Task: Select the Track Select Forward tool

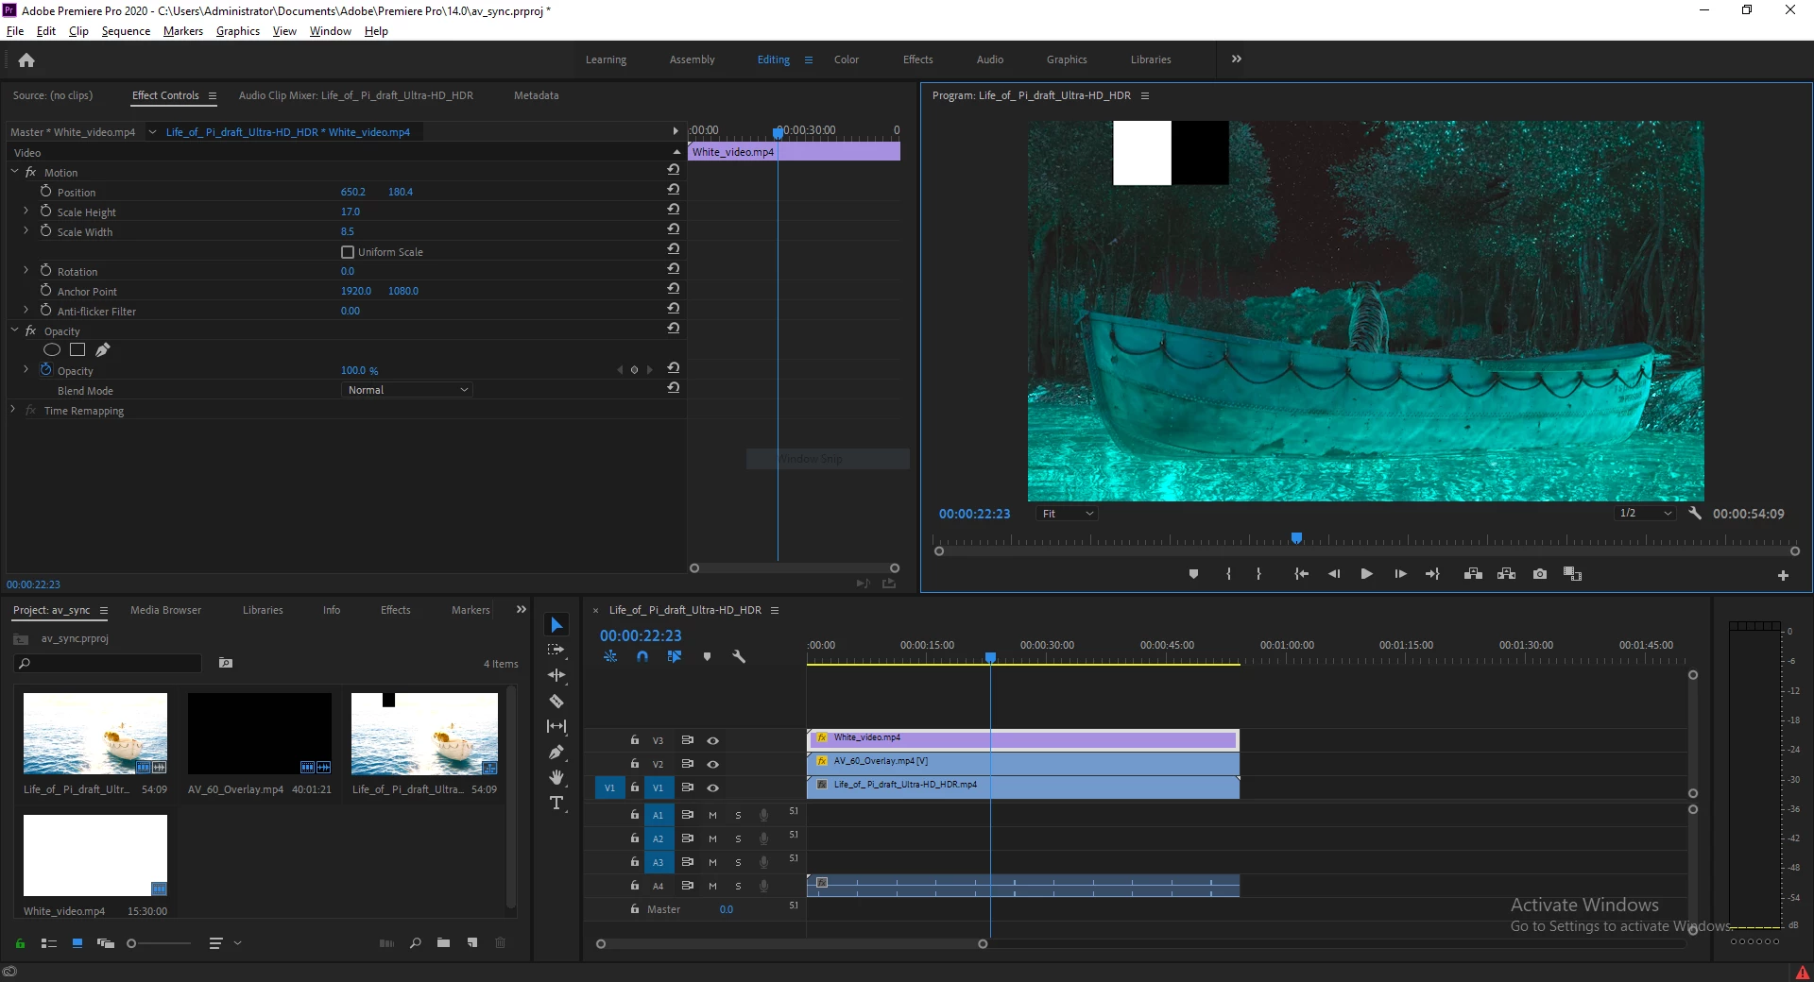Action: point(556,650)
